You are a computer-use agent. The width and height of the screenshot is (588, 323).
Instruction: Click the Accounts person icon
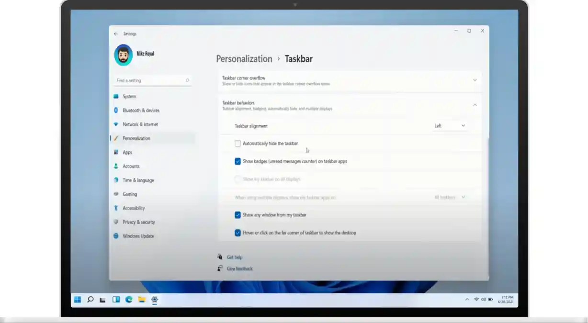pos(116,166)
